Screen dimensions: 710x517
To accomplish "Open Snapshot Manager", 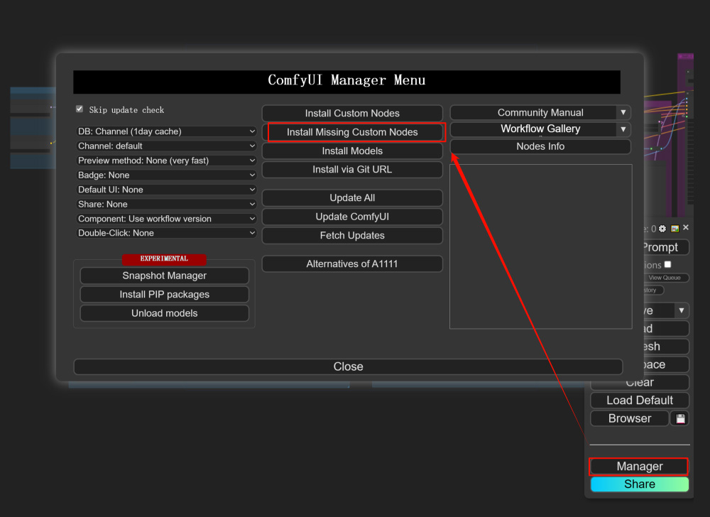I will [165, 276].
